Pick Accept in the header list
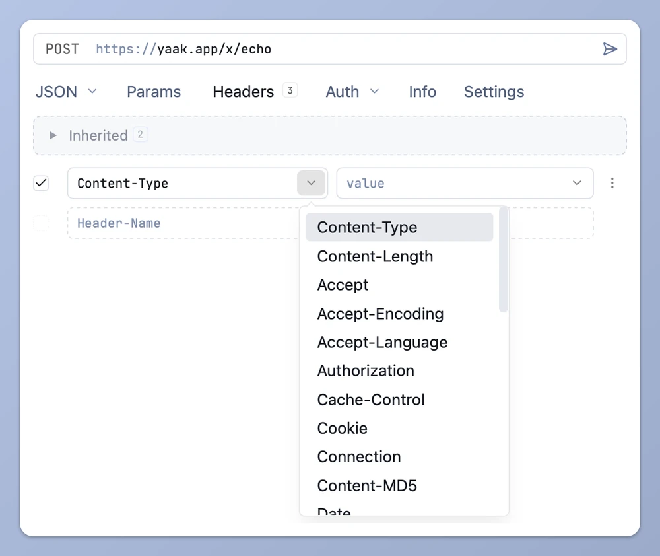The image size is (660, 556). 399,285
